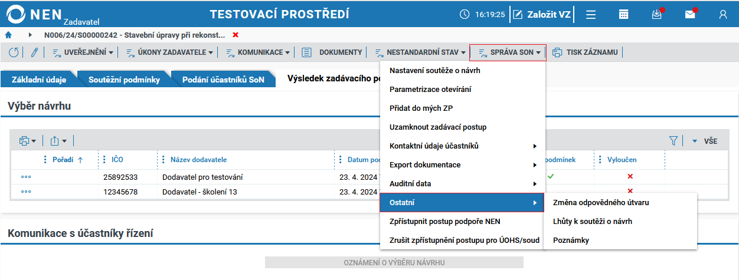Choose Zrušit zpřístupnění postupu pro ÚOHS/soud
Viewport: 739px width, 280px height.
462,240
